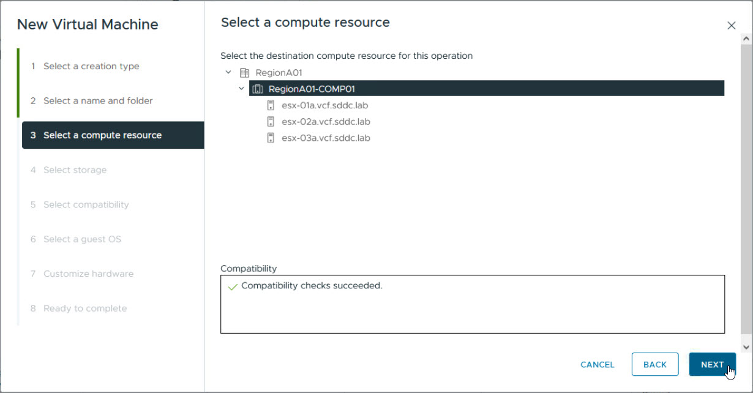Open step 3 Select a compute resource
Viewport: 753px width, 393px height.
tap(113, 135)
